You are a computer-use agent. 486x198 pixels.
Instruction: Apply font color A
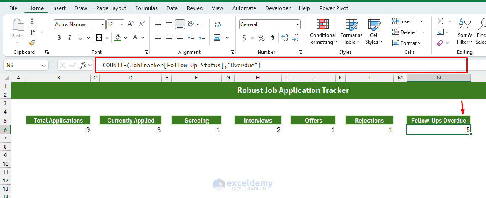[135, 38]
